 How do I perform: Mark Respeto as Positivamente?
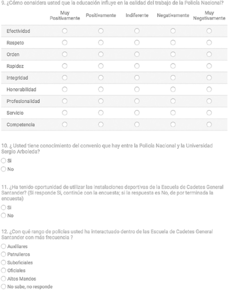point(101,43)
